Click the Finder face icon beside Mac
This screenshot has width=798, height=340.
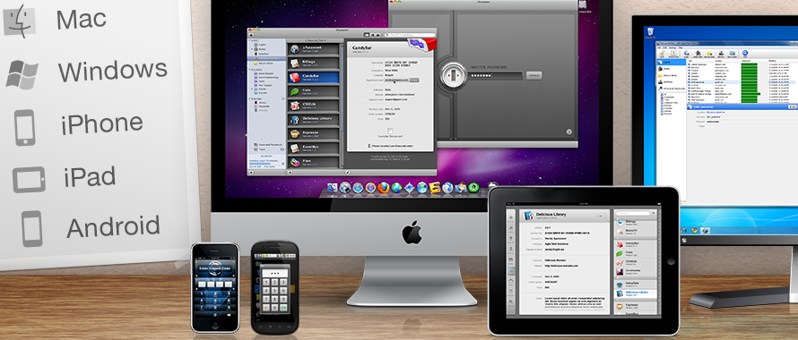pyautogui.click(x=20, y=21)
